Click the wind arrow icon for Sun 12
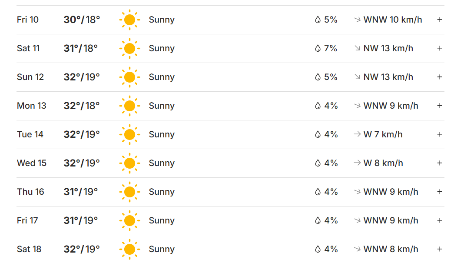This screenshot has height=263, width=464. (x=358, y=77)
